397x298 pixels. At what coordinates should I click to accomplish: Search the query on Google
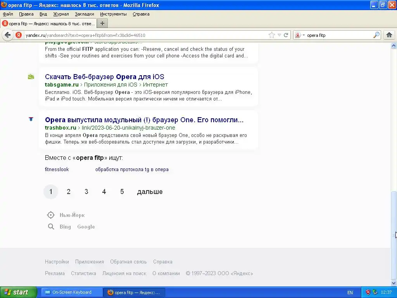(x=86, y=227)
